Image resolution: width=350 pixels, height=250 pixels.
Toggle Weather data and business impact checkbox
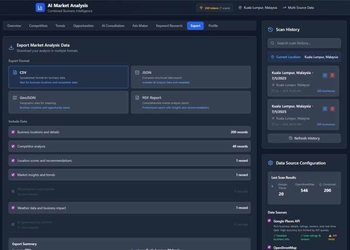pos(13,208)
